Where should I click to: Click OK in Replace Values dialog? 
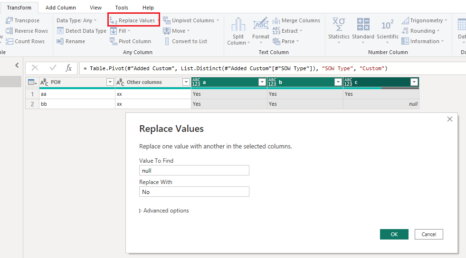(x=394, y=234)
